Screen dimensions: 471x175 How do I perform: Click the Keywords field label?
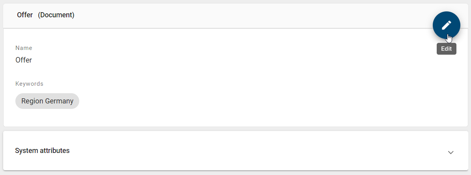29,84
